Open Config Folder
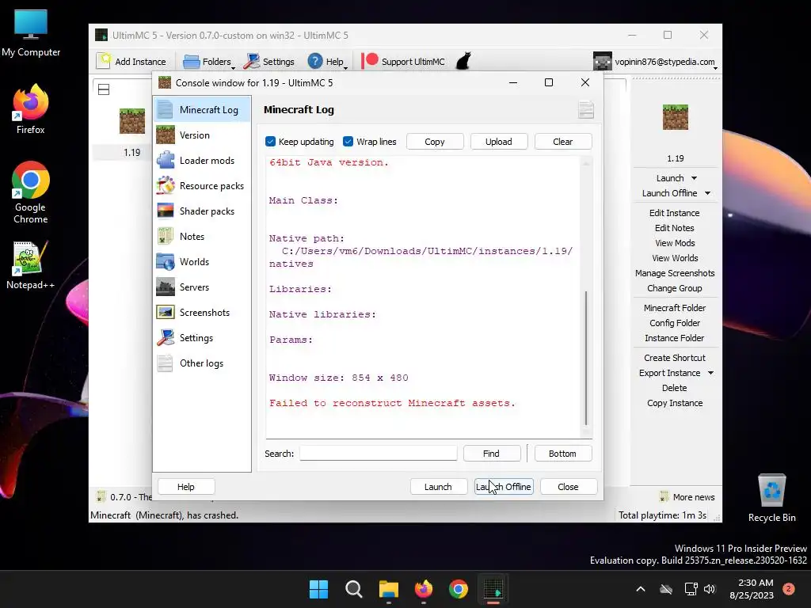This screenshot has width=811, height=608. [675, 323]
